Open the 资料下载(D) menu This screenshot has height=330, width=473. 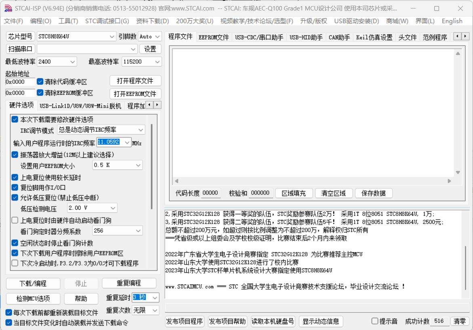tap(152, 21)
